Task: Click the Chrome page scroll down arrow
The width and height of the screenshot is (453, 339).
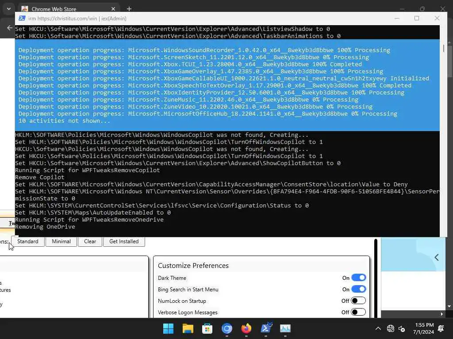Action: (x=449, y=306)
